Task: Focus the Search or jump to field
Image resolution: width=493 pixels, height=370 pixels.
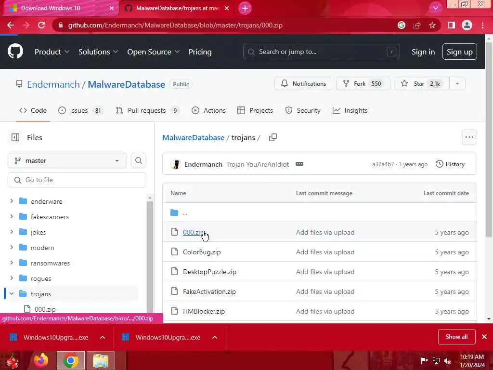Action: [x=321, y=52]
